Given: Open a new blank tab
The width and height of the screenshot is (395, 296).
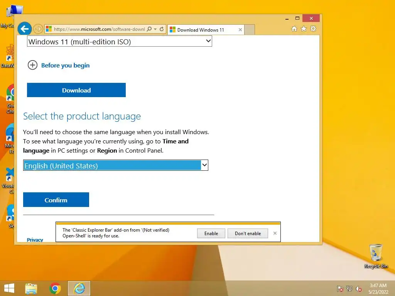Looking at the screenshot, I should [x=250, y=30].
